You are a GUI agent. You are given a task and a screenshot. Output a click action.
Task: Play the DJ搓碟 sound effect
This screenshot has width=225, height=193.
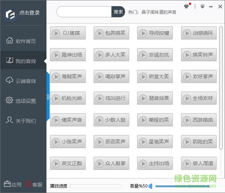[68, 33]
